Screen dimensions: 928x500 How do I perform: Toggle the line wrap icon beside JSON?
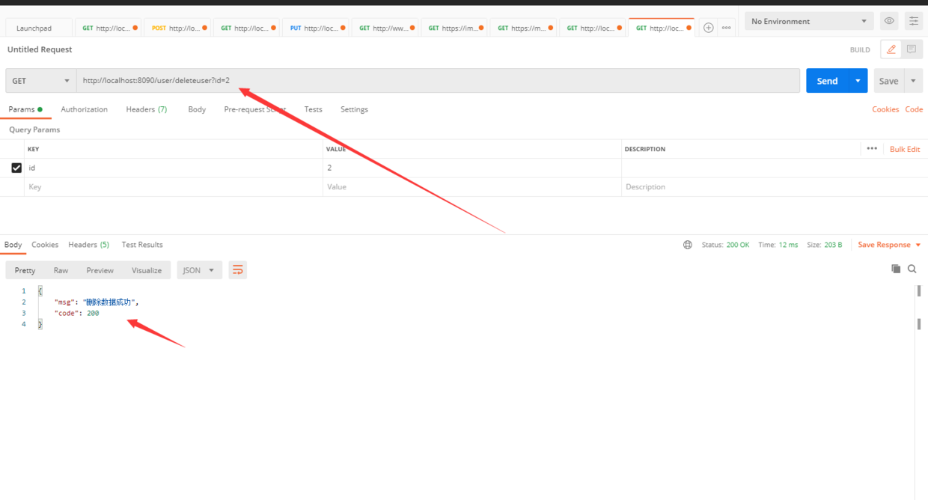pyautogui.click(x=237, y=270)
